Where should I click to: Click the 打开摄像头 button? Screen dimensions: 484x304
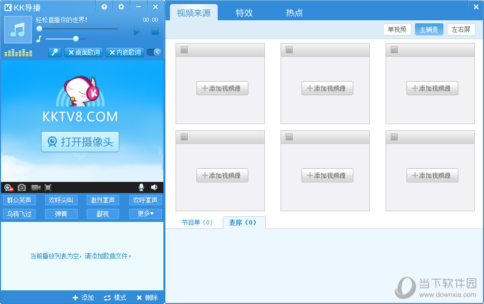(80, 142)
